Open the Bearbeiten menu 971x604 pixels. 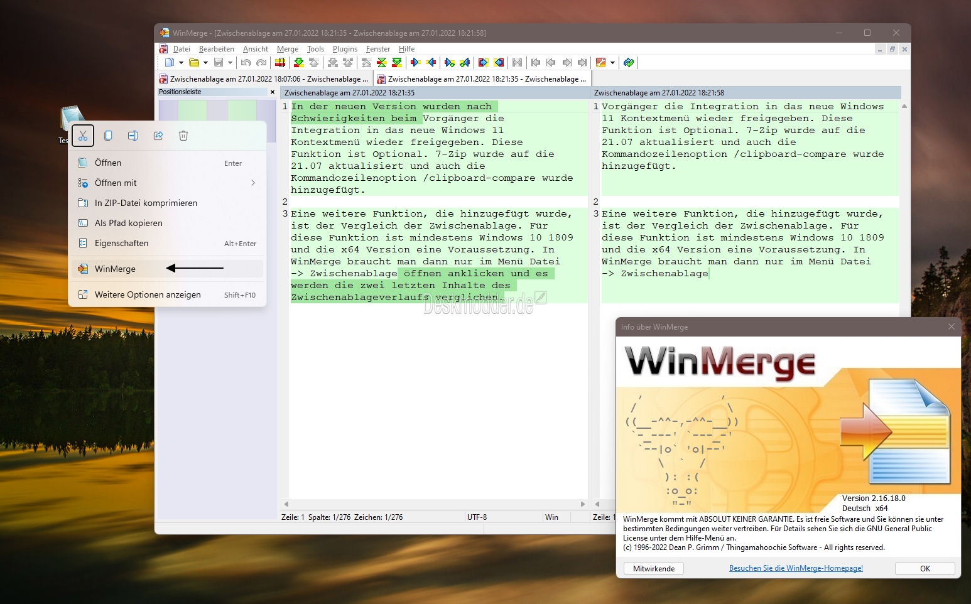pos(217,49)
